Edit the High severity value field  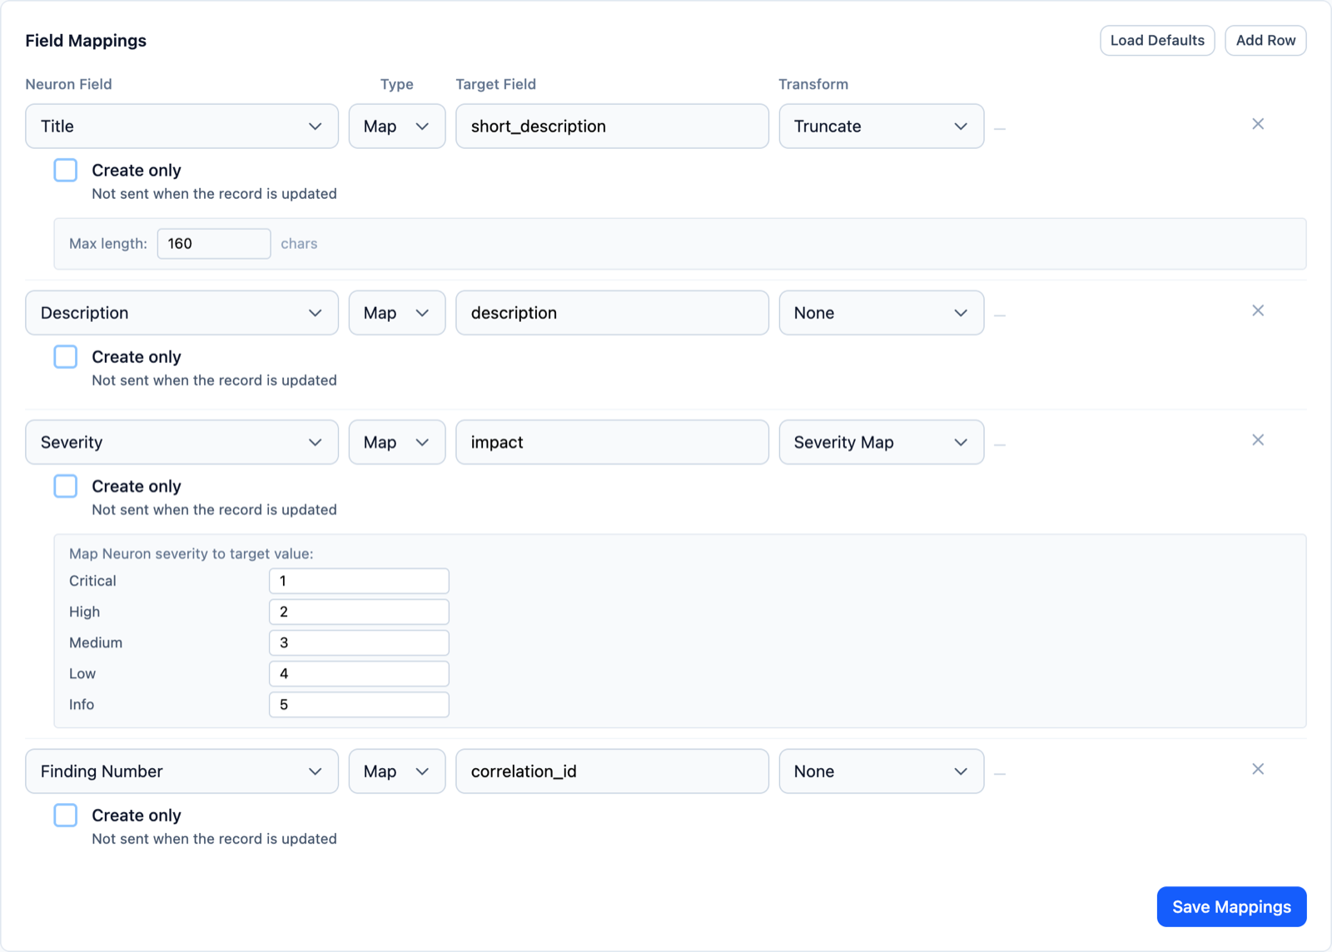click(359, 612)
